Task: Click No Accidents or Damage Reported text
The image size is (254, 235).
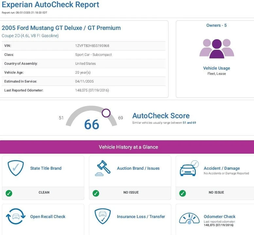Action: 226,173
